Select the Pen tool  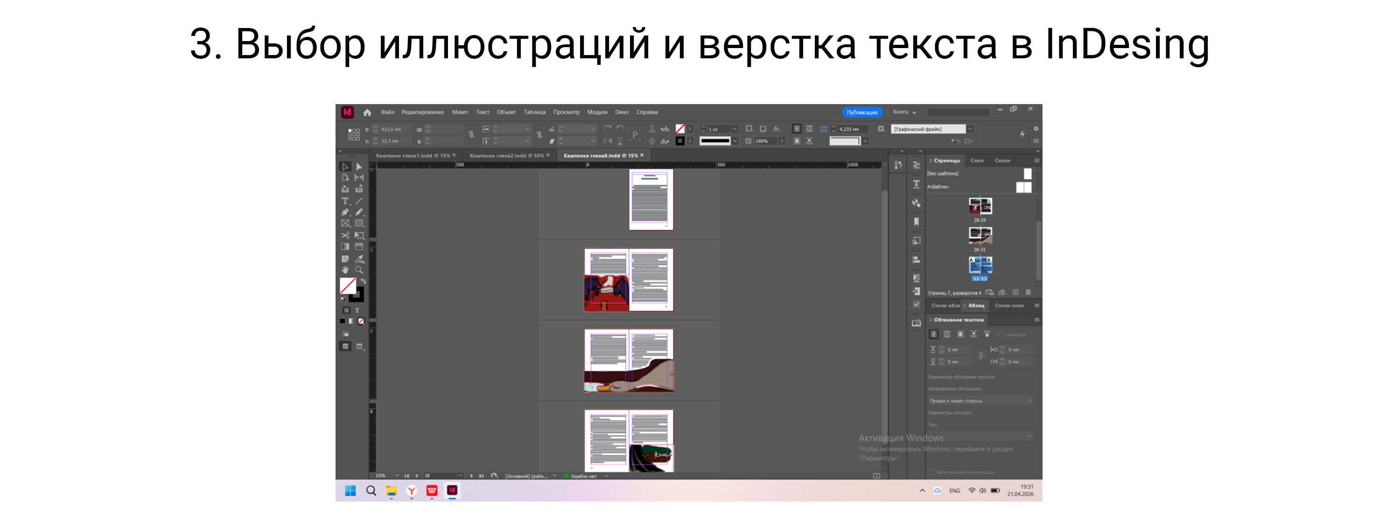point(345,211)
